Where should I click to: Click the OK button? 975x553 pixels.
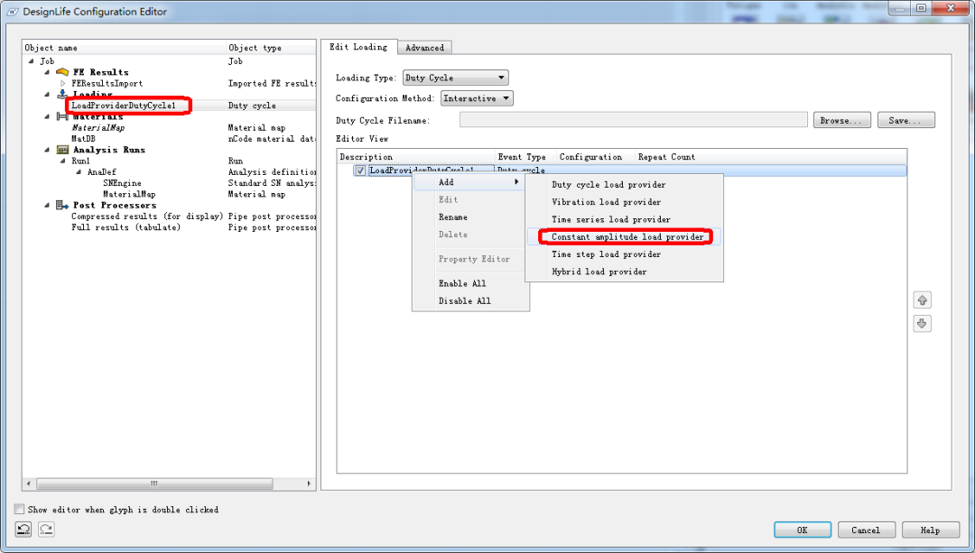tap(803, 530)
